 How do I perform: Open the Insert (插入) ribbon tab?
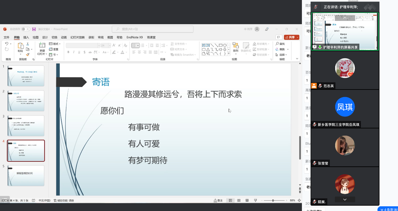point(26,37)
